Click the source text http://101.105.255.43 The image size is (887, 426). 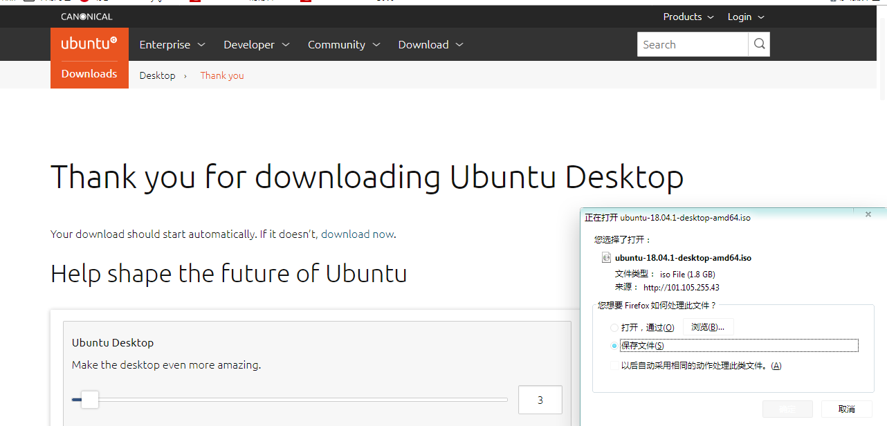pyautogui.click(x=682, y=287)
